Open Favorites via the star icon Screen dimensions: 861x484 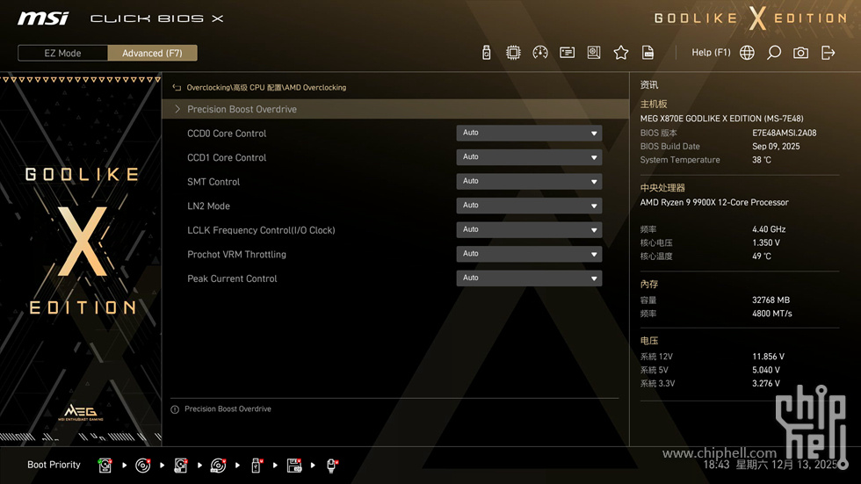pos(621,53)
